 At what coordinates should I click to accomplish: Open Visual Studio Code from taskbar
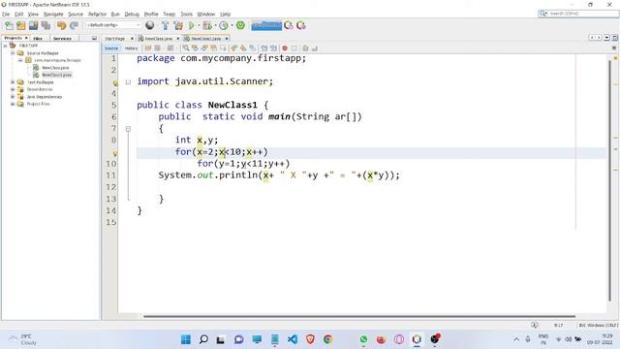point(293,339)
